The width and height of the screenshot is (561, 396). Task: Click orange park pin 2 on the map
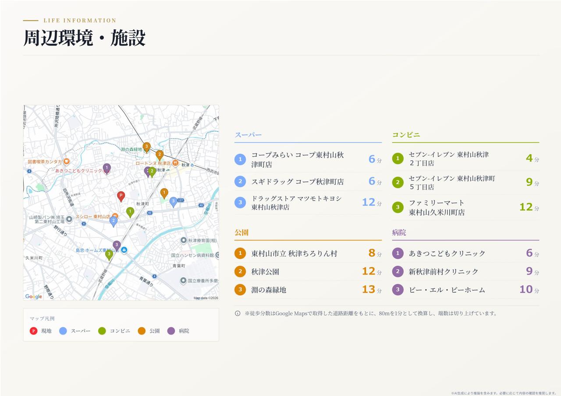coord(160,155)
